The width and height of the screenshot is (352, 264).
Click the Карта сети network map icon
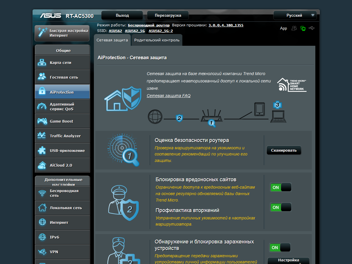pyautogui.click(x=42, y=62)
